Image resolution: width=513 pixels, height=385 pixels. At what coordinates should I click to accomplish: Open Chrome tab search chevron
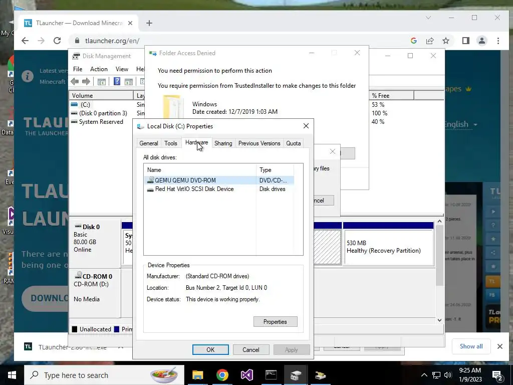click(x=428, y=18)
